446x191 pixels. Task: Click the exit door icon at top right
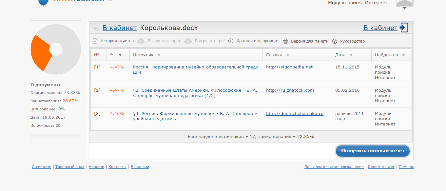(x=404, y=28)
